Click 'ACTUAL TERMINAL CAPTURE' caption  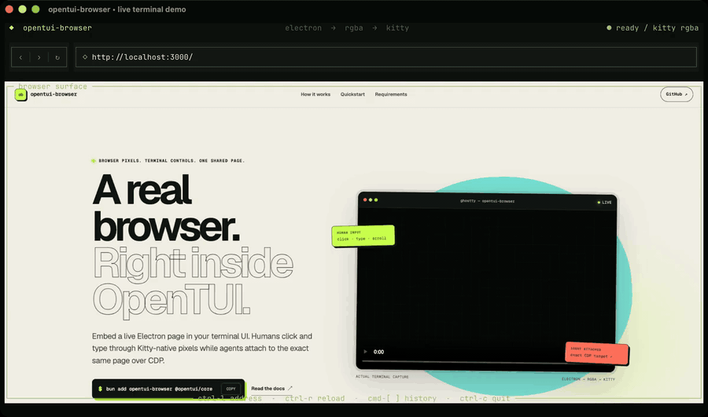(x=382, y=376)
